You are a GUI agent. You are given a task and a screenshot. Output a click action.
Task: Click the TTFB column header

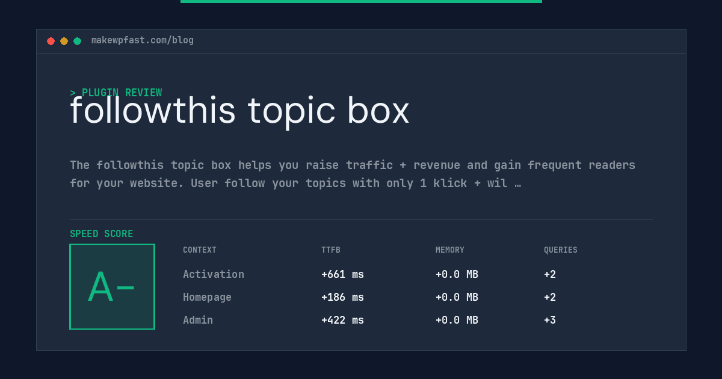tap(331, 250)
